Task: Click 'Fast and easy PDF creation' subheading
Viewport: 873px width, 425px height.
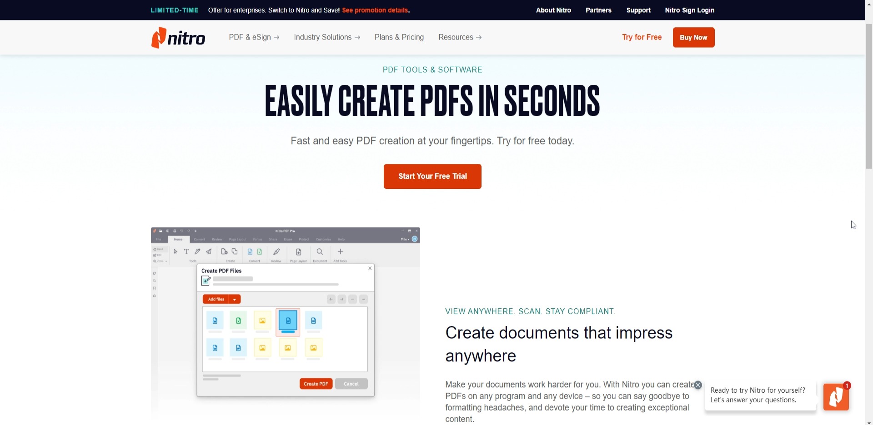Action: coord(432,141)
